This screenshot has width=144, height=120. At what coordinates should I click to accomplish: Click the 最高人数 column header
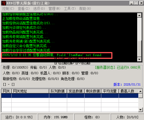click(x=129, y=91)
